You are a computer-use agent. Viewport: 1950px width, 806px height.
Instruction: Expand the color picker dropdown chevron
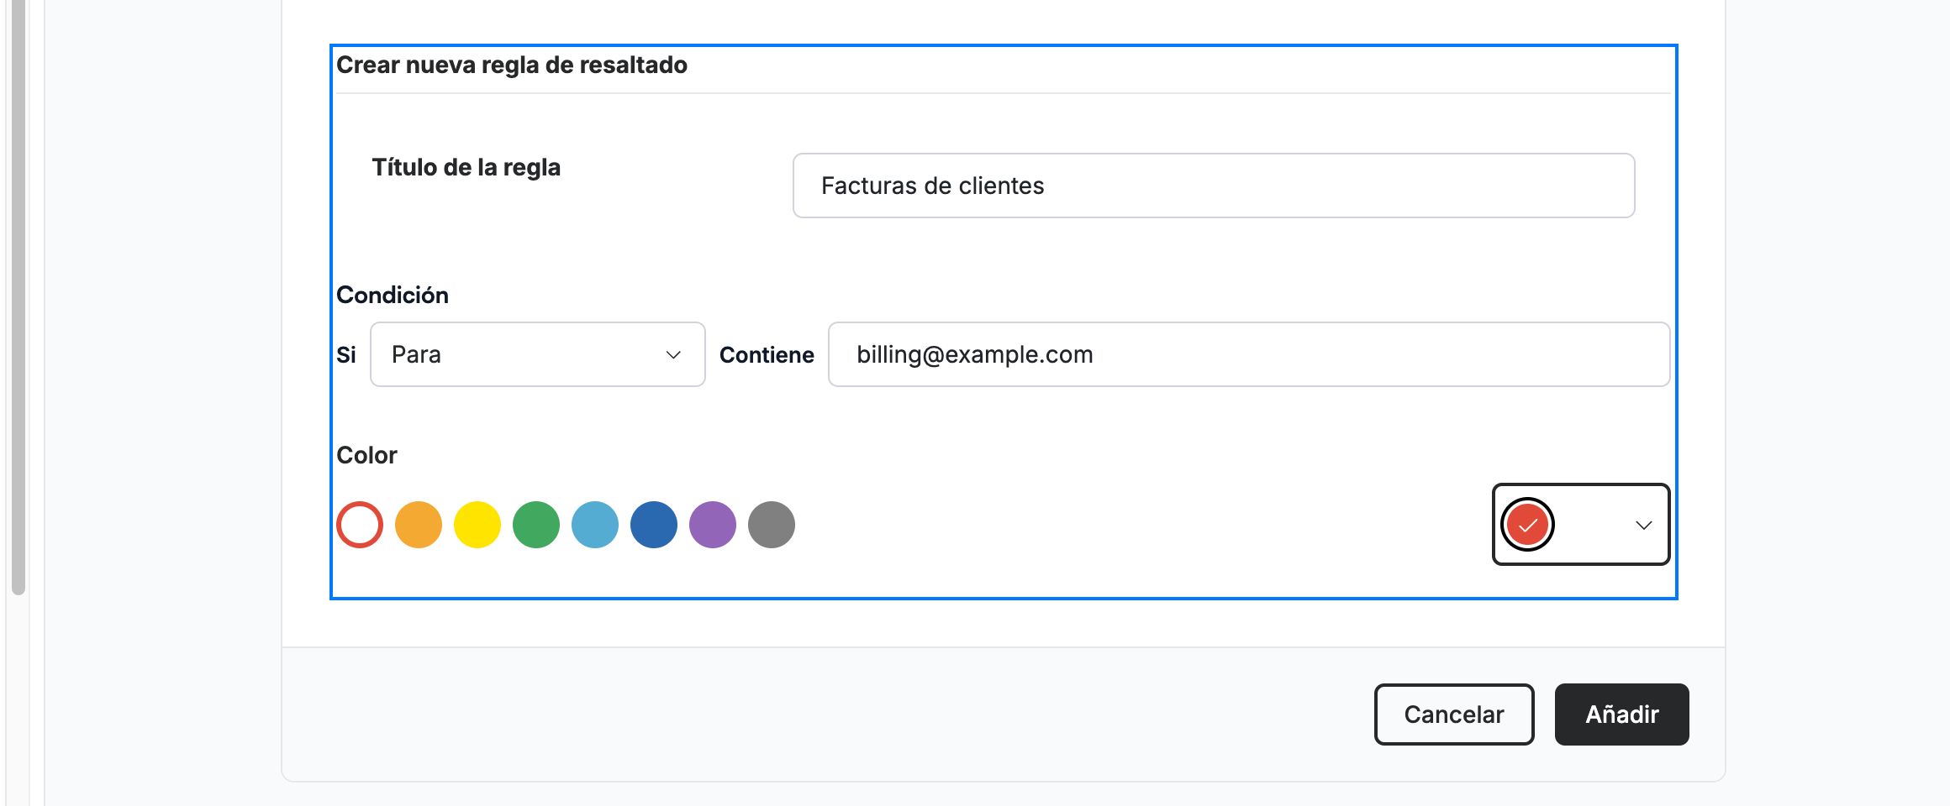[x=1643, y=526]
